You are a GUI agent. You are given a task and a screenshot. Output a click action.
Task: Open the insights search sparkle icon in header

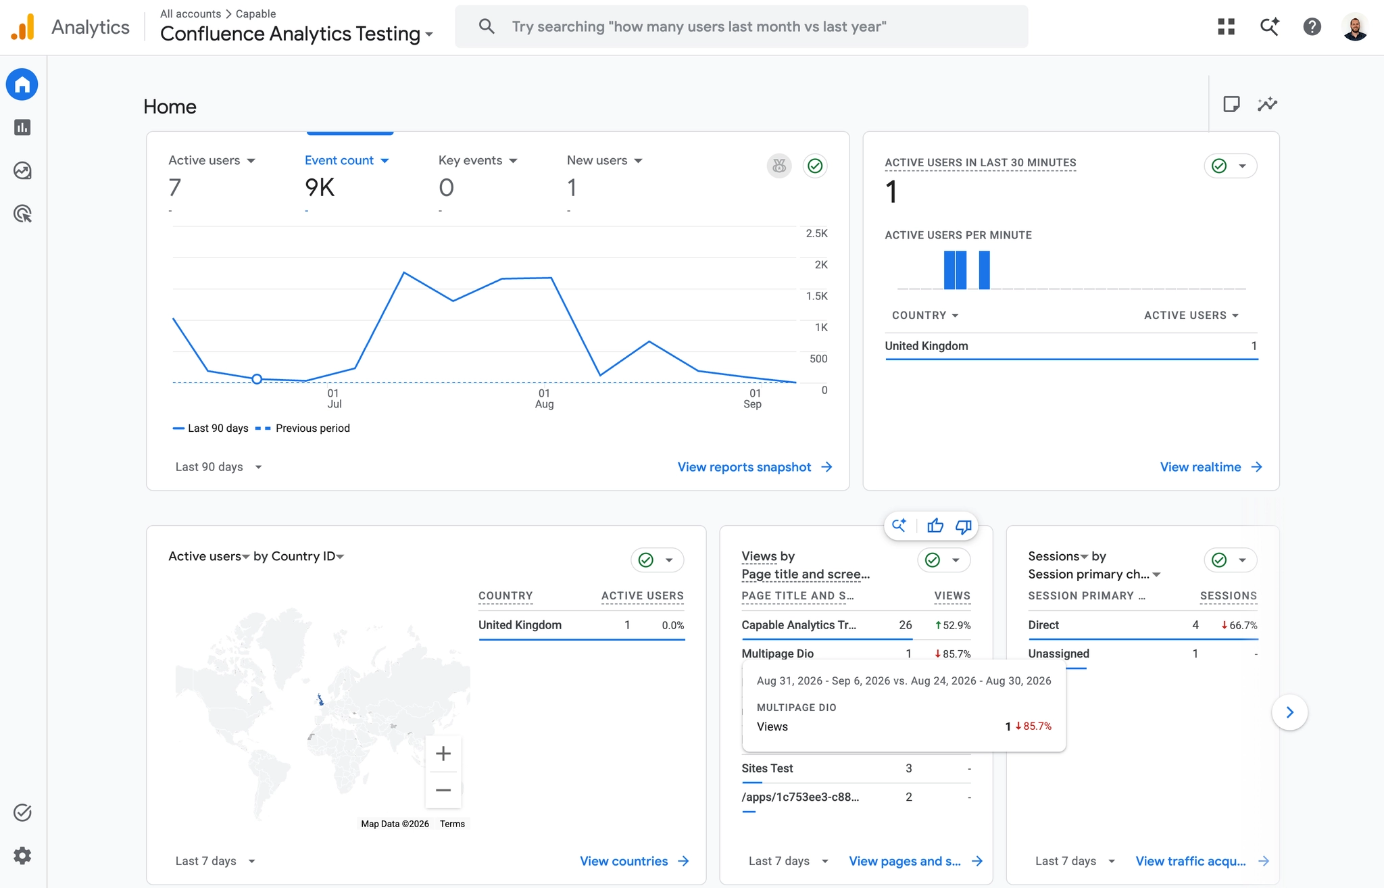tap(1270, 27)
